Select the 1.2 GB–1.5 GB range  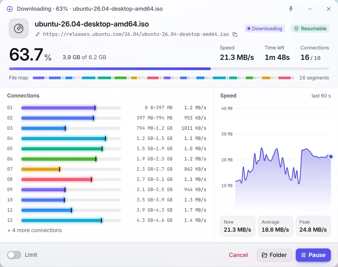click(154, 139)
